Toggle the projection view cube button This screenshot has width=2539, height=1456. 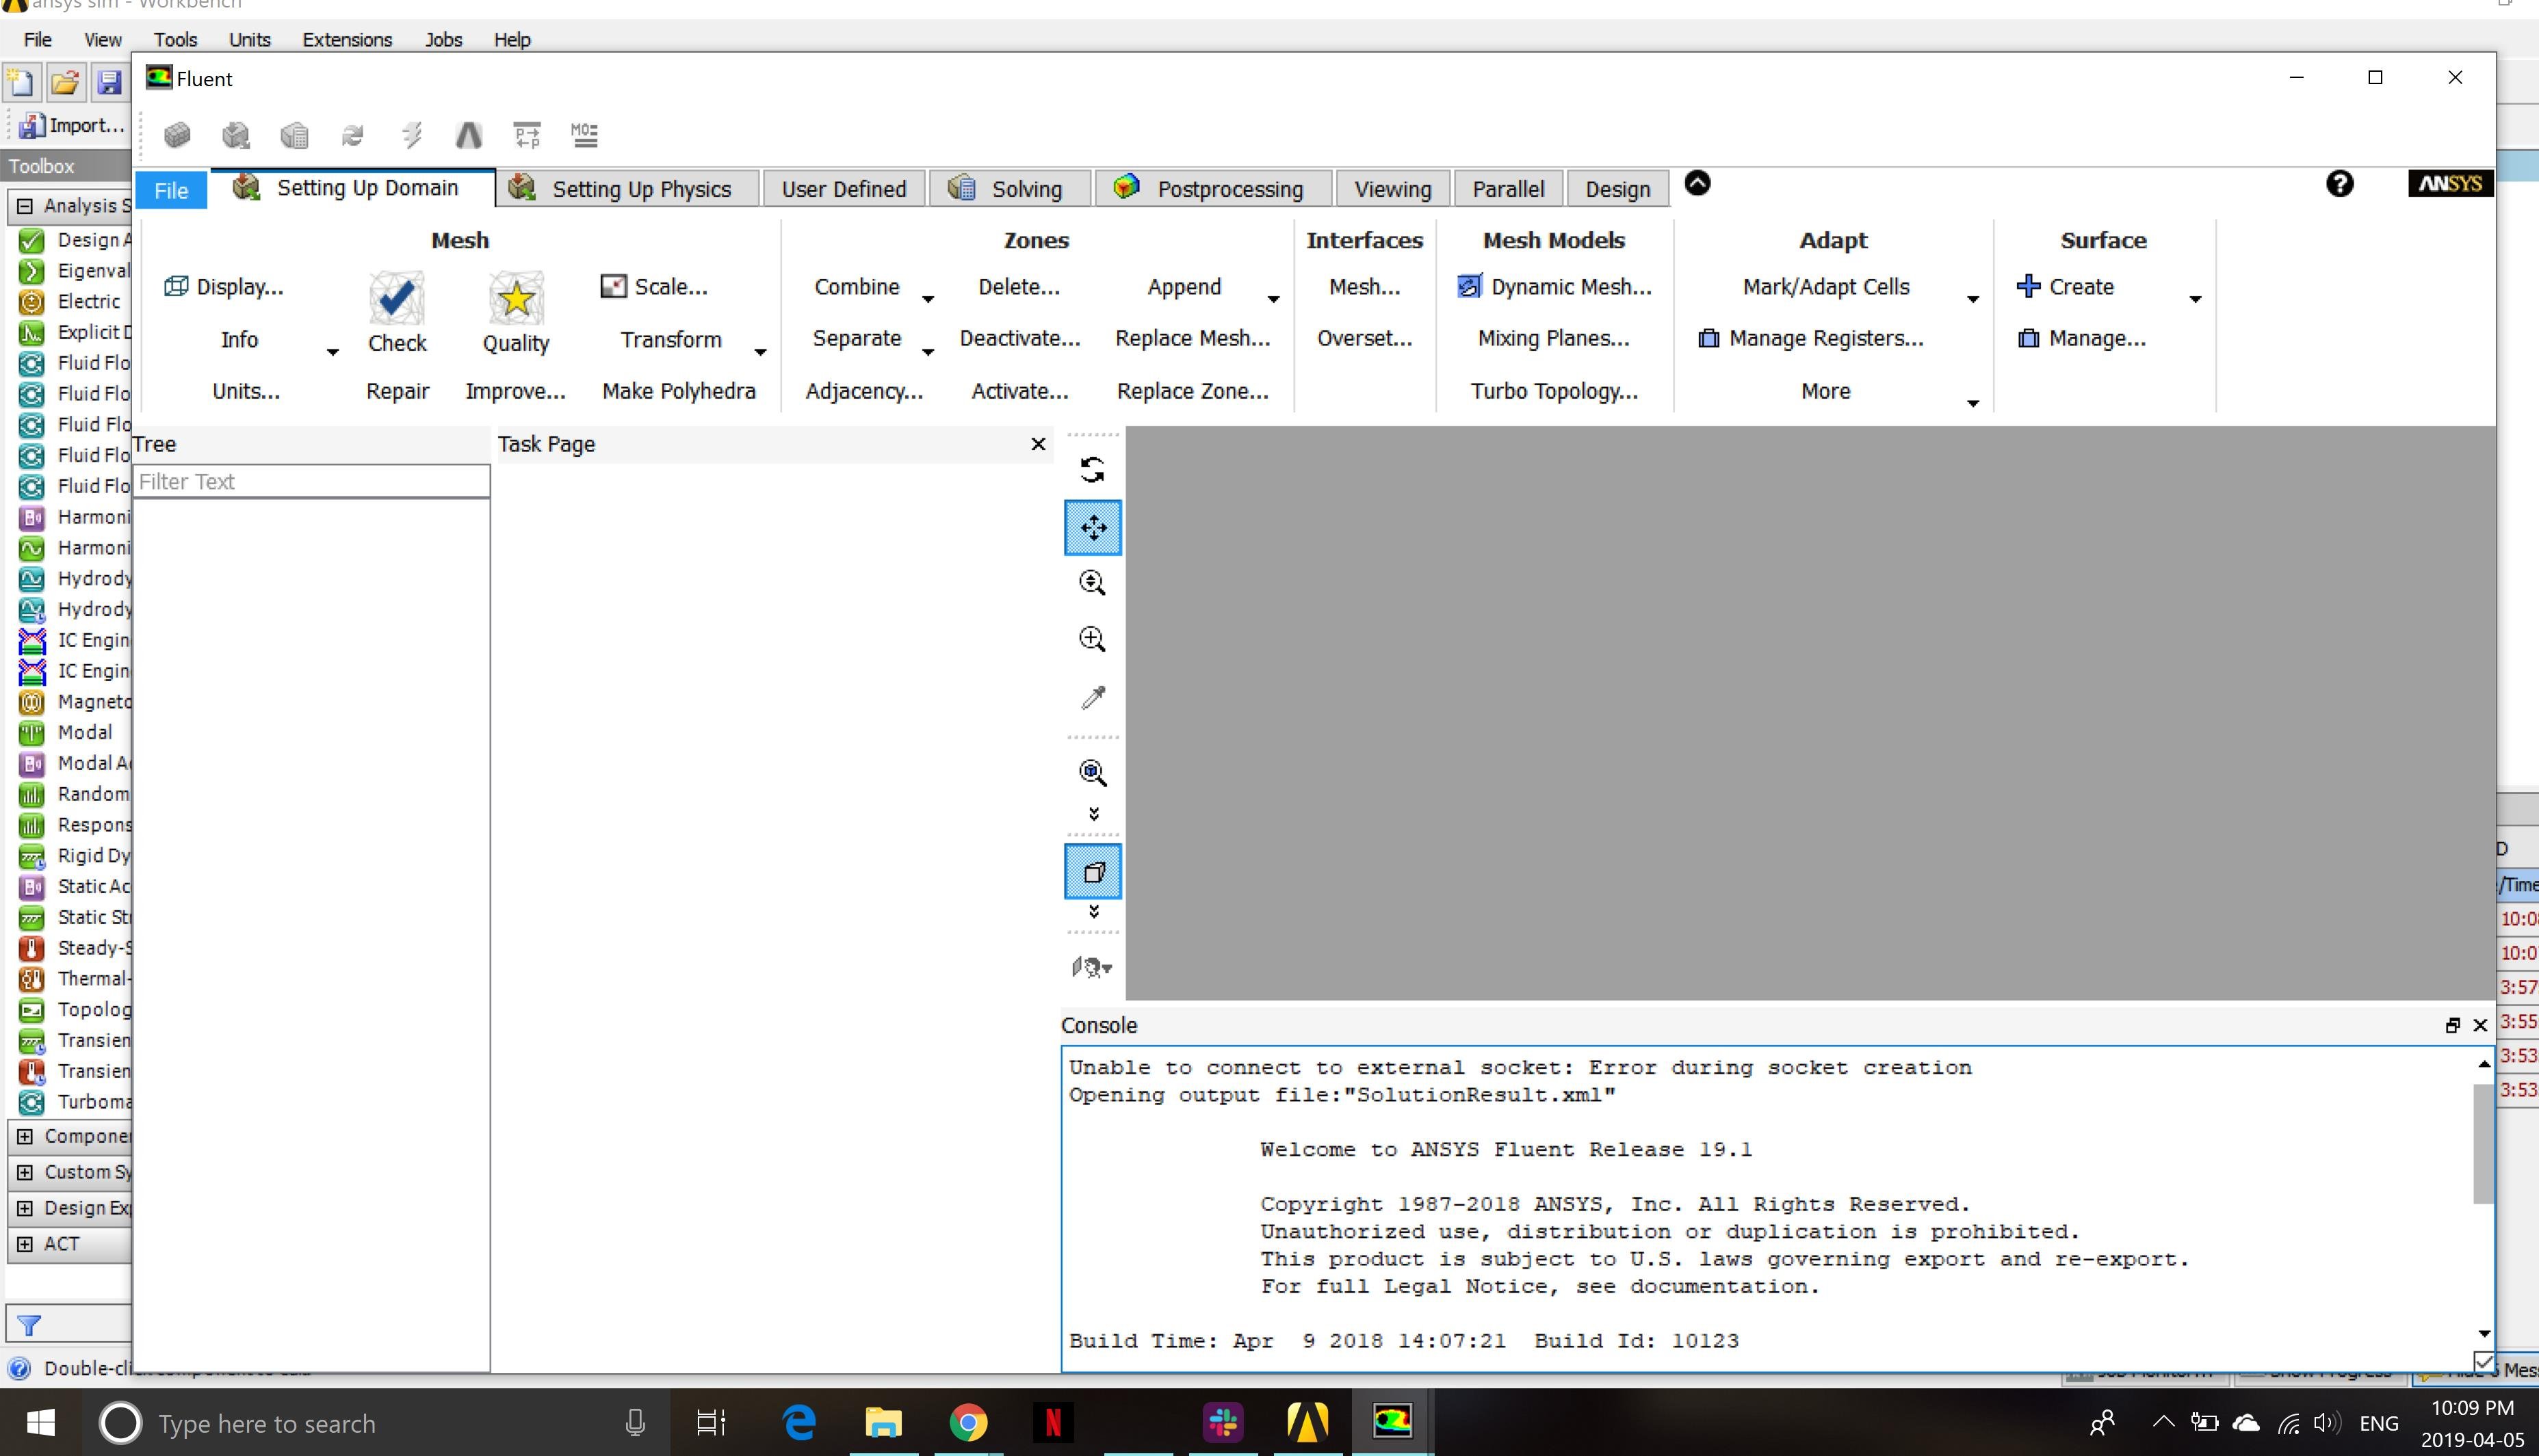[1093, 872]
